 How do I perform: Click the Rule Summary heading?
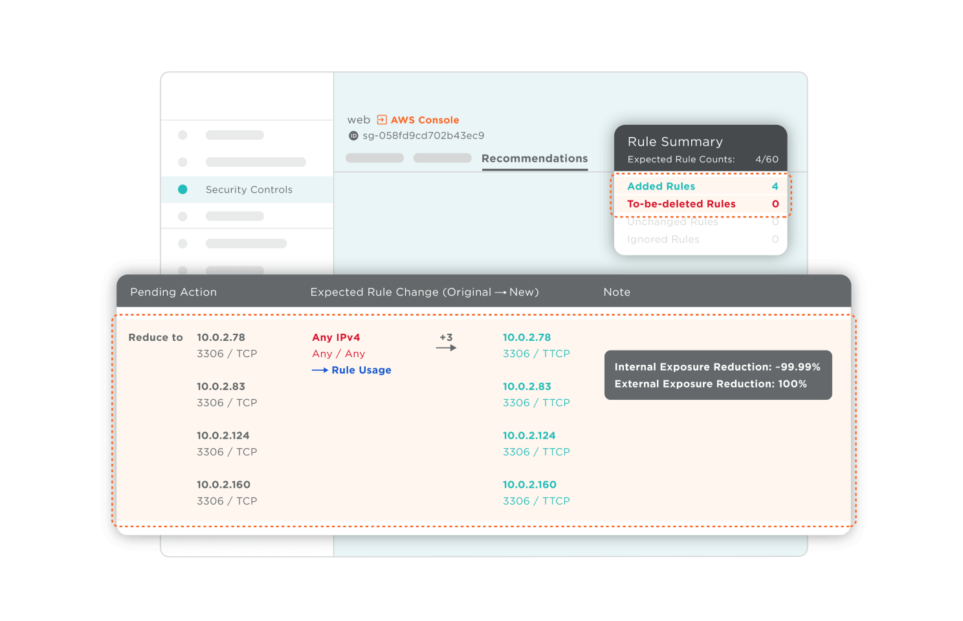[675, 142]
